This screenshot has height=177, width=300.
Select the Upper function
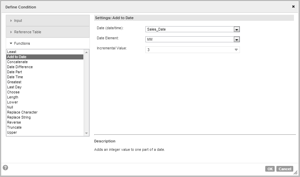pos(45,132)
